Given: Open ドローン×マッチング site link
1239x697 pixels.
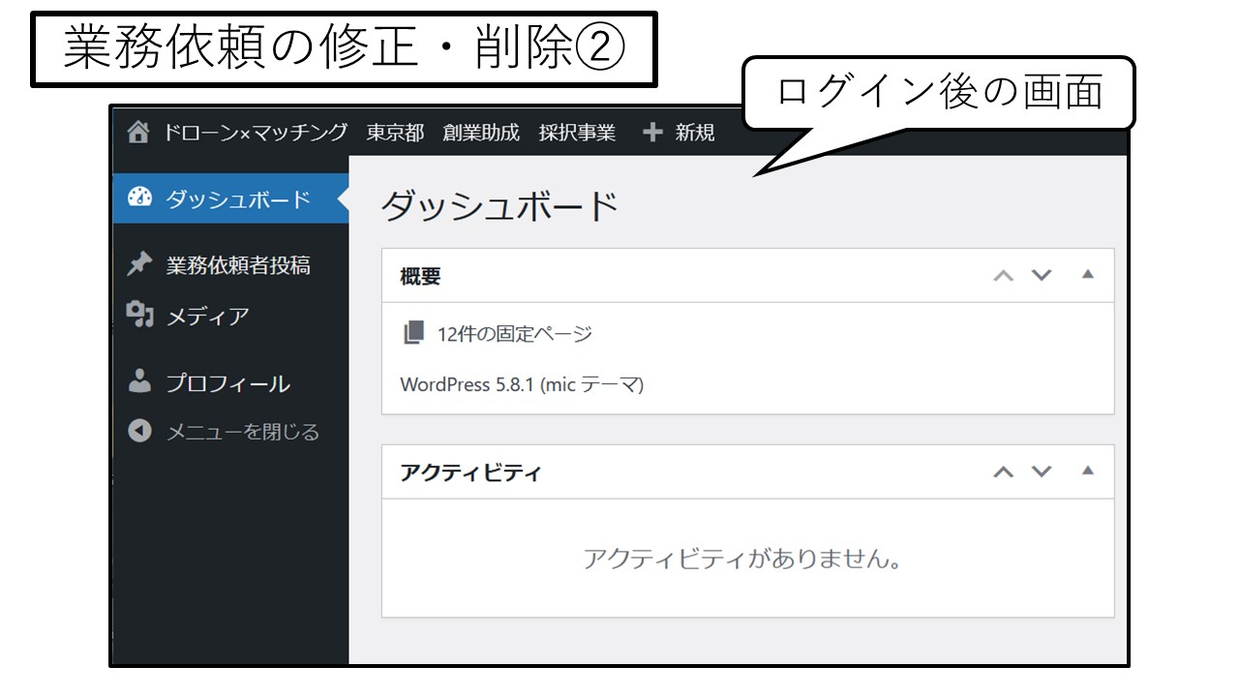Looking at the screenshot, I should point(255,133).
